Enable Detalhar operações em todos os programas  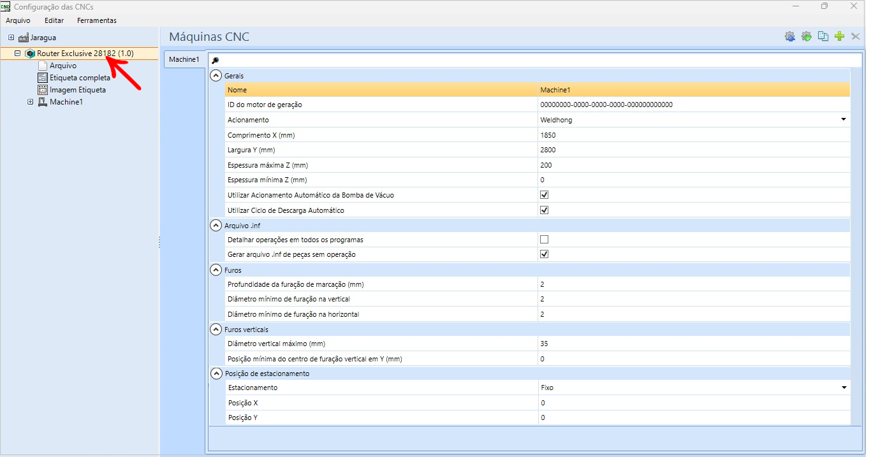(544, 240)
